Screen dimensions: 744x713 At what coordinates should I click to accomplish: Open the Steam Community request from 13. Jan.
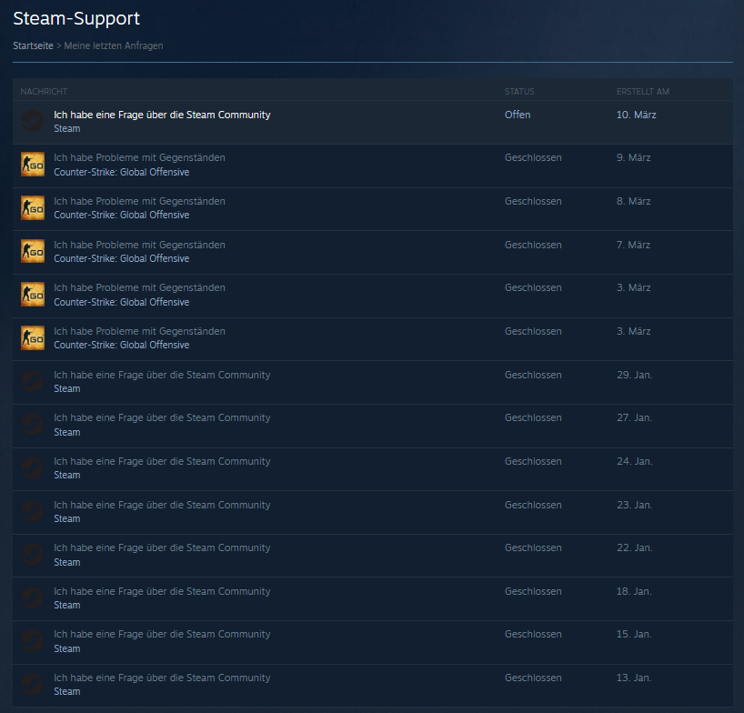pyautogui.click(x=162, y=678)
